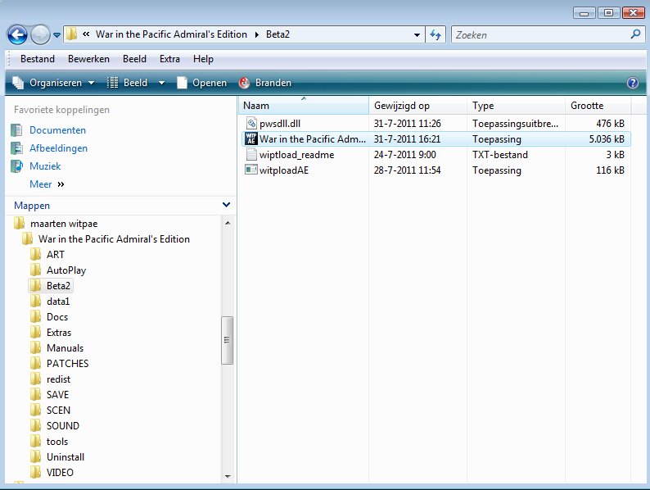This screenshot has height=490, width=650.
Task: Open the Organiseren toolbar dropdown
Action: 53,83
